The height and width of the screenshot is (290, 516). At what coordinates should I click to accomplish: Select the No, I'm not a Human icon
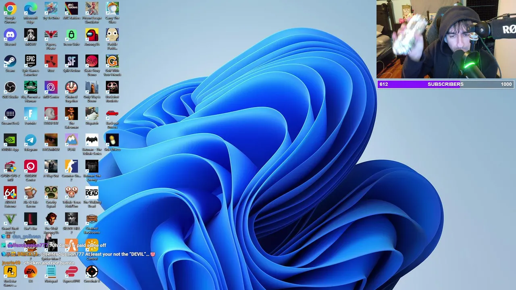[31, 92]
